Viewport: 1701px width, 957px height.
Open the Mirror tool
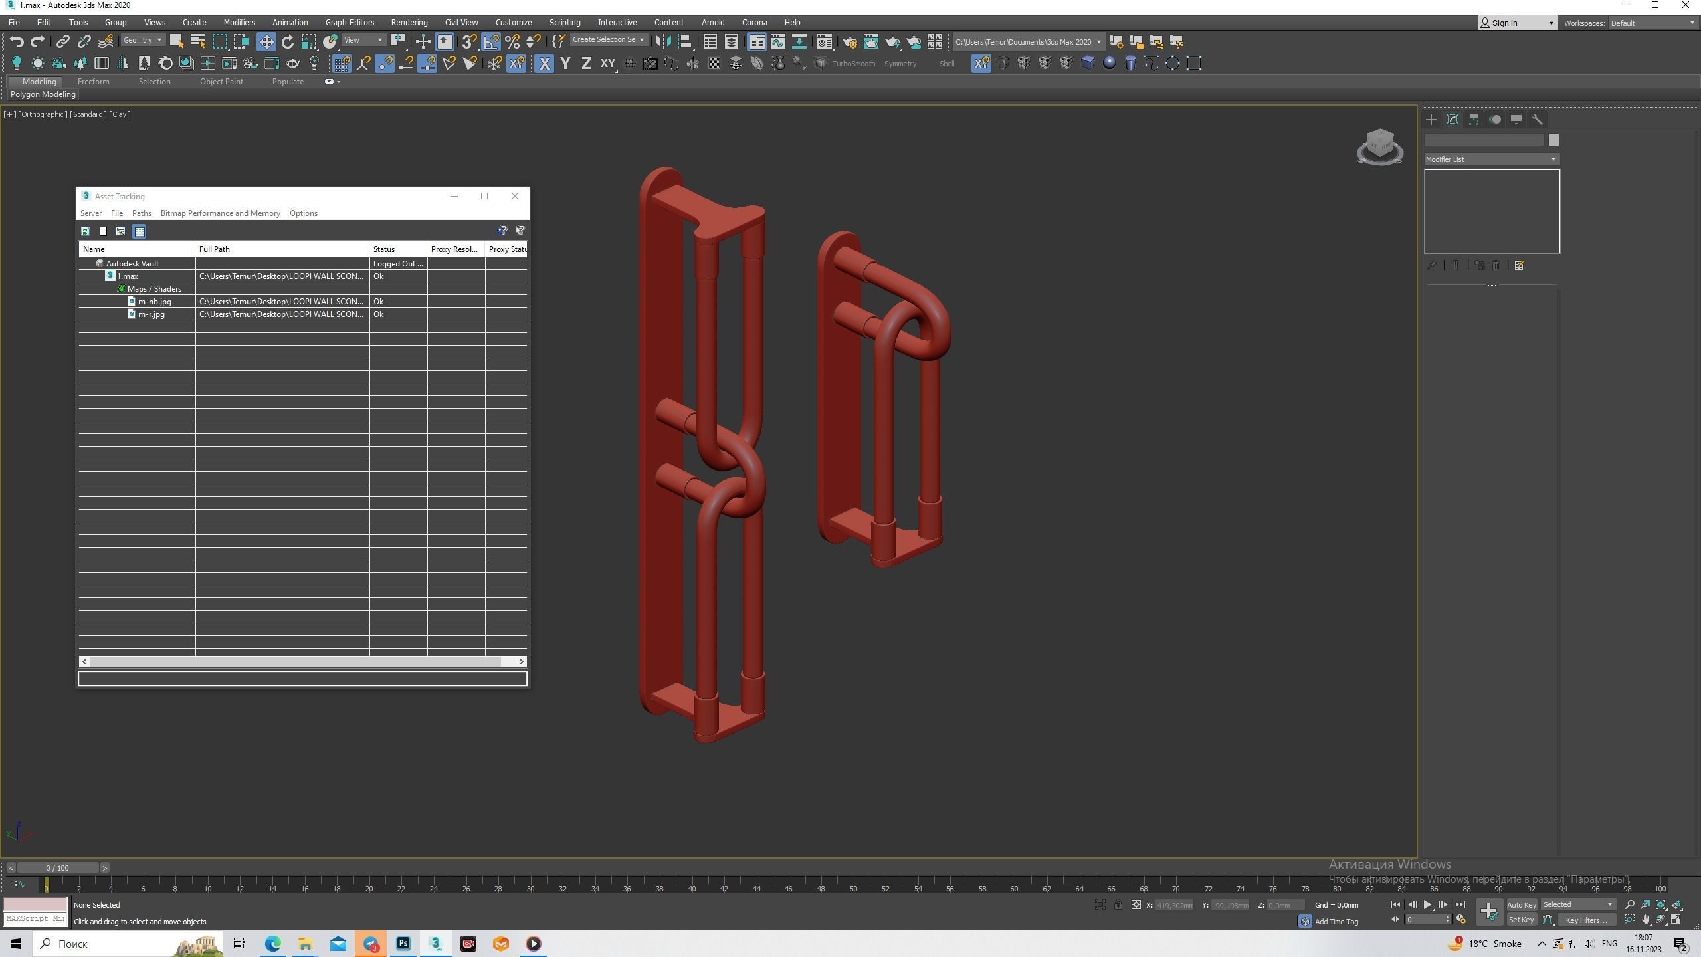(662, 42)
